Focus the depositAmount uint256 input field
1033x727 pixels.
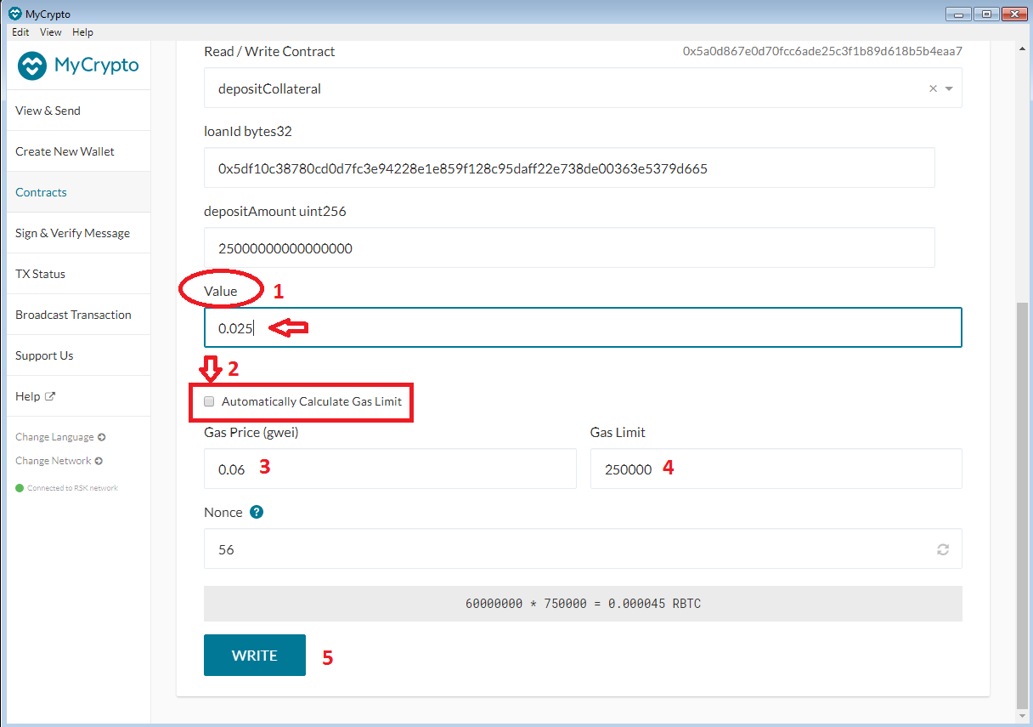pos(569,247)
